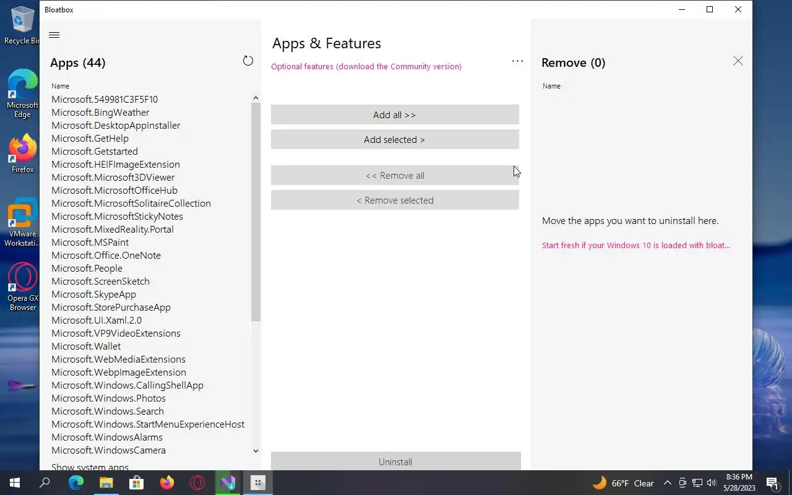
Task: Select Microsoft.WebpImageExtension entry
Action: click(119, 372)
